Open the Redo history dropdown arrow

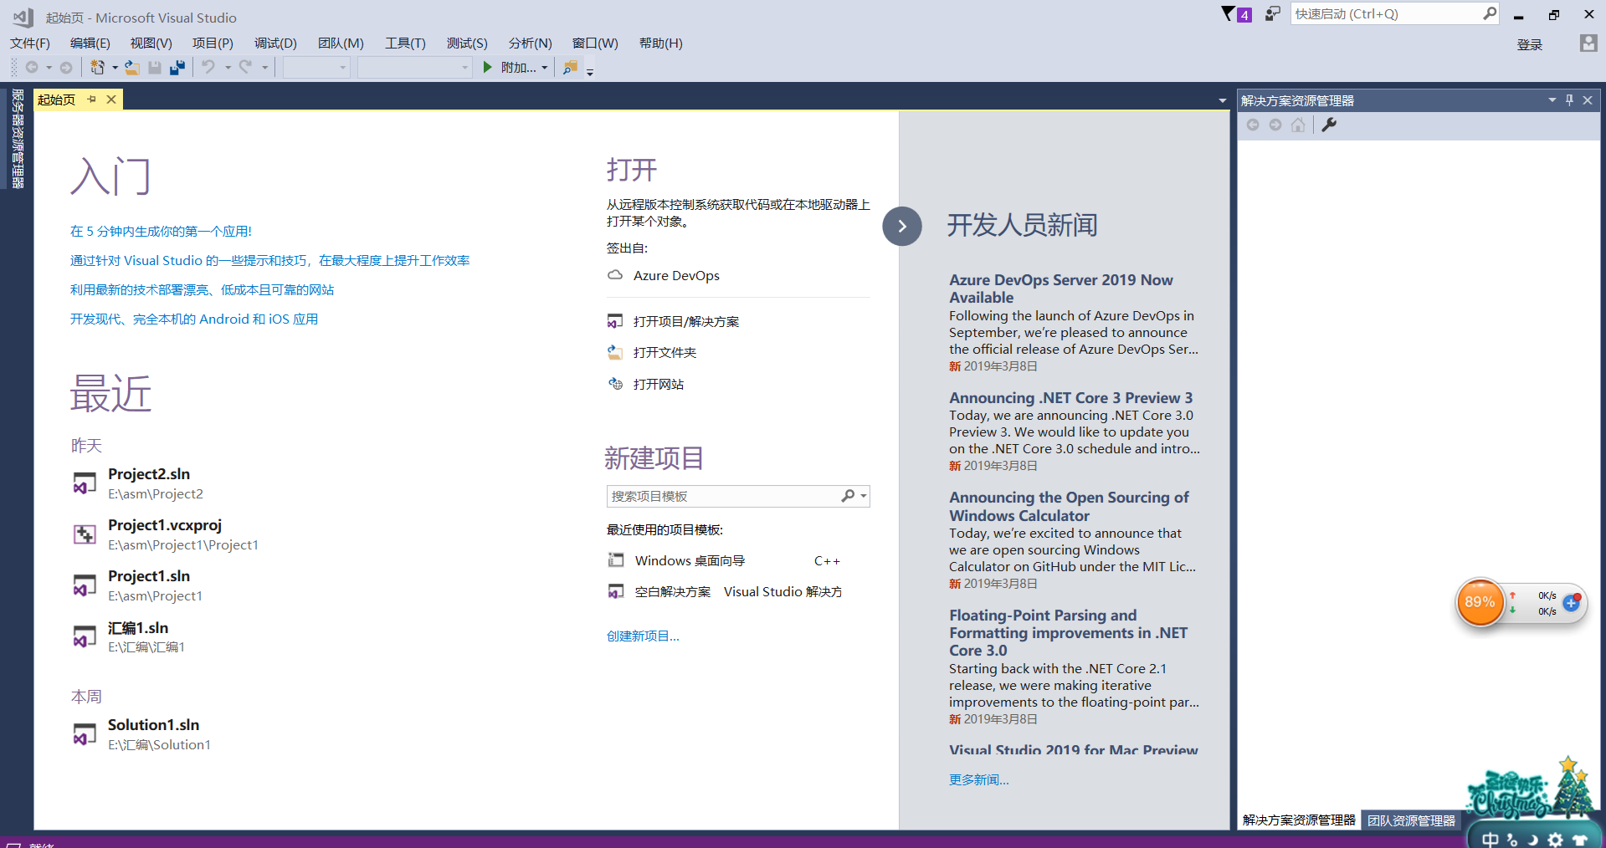[264, 68]
